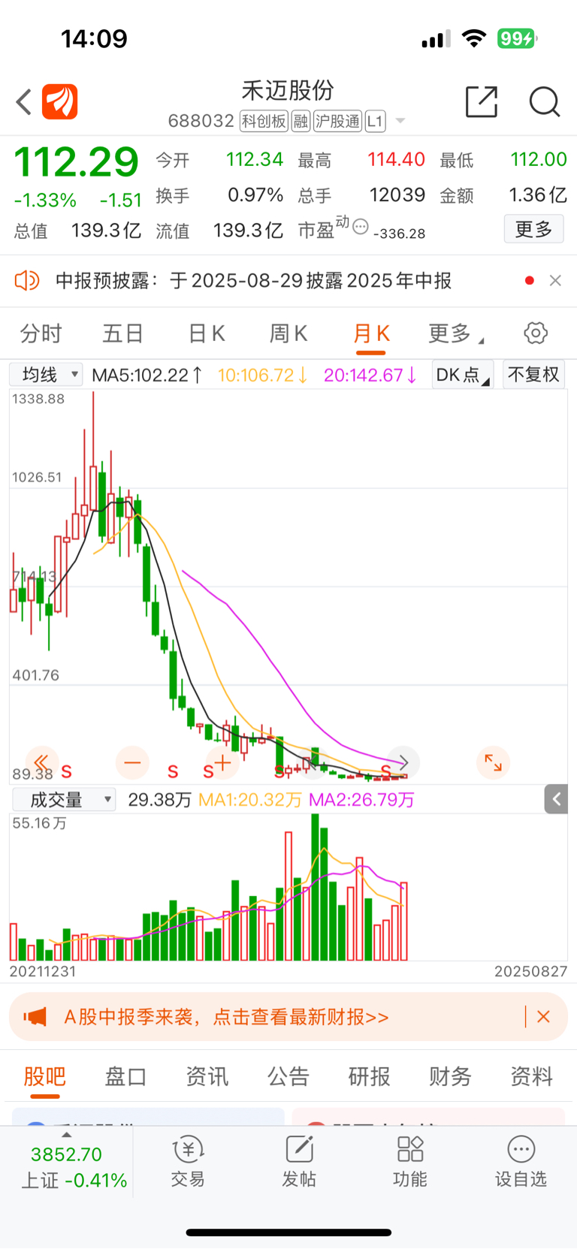Tap the share export icon
Image resolution: width=577 pixels, height=1249 pixels.
click(482, 101)
